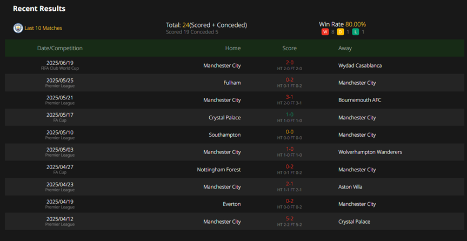Click the Manchester City crest icon
This screenshot has height=241, width=467.
18,28
